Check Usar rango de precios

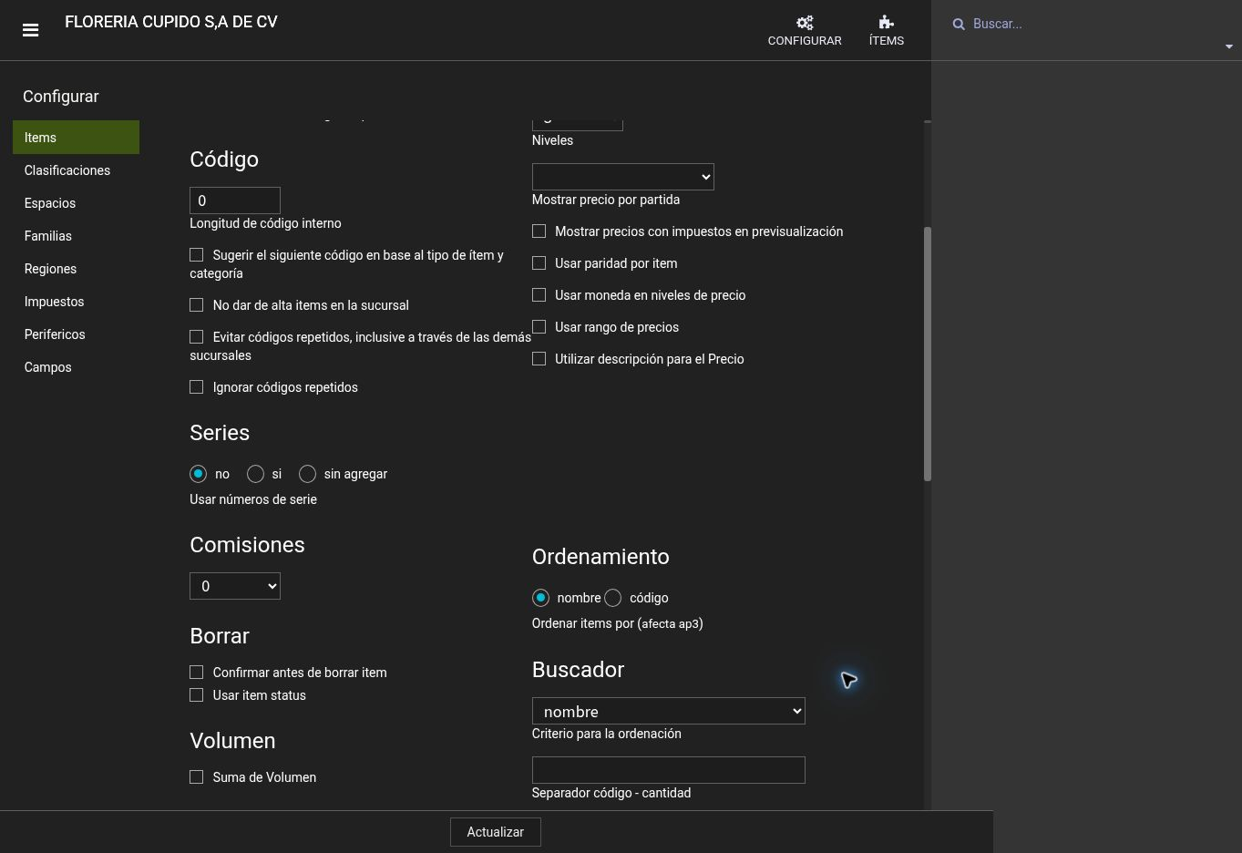pyautogui.click(x=539, y=327)
